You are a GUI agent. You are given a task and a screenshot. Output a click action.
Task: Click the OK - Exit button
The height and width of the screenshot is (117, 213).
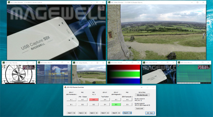pyautogui.click(x=150, y=113)
